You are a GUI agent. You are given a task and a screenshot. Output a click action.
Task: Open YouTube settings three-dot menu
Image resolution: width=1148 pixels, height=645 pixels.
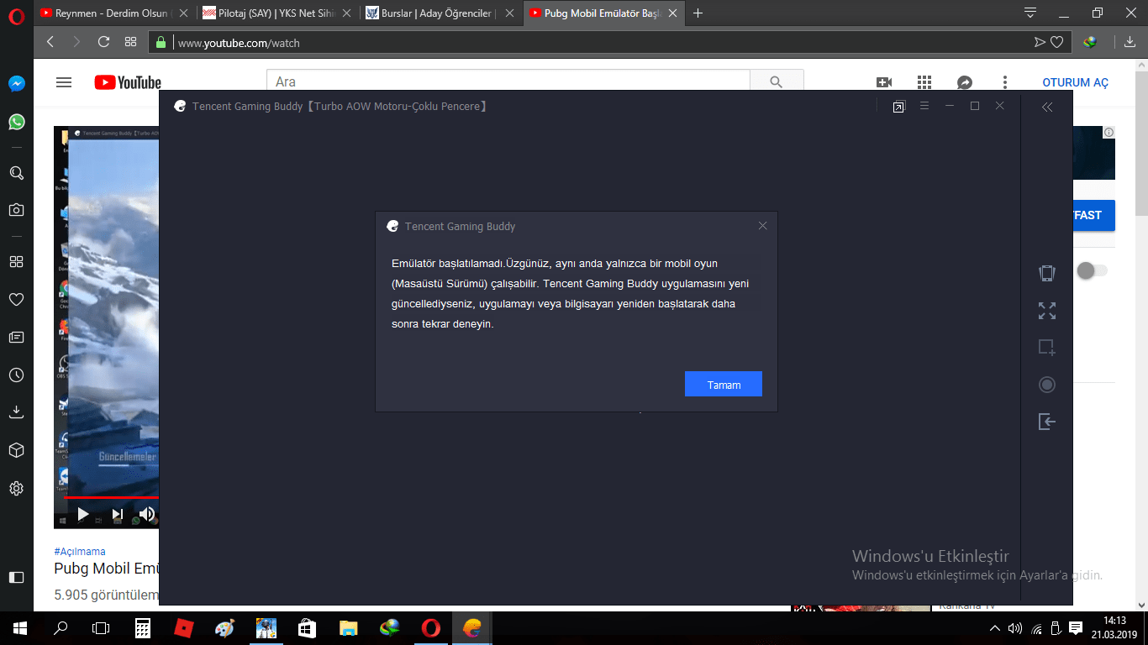pos(1005,82)
